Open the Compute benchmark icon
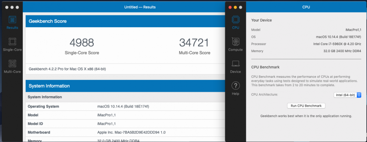This screenshot has width=367, height=142. [x=236, y=41]
